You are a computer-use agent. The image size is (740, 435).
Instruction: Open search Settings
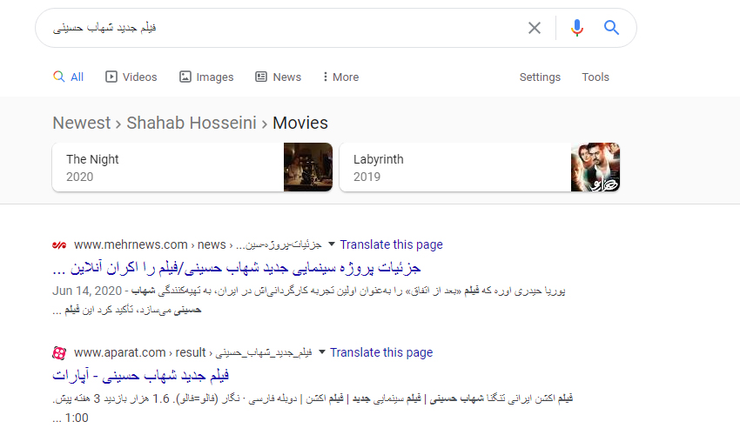(540, 77)
